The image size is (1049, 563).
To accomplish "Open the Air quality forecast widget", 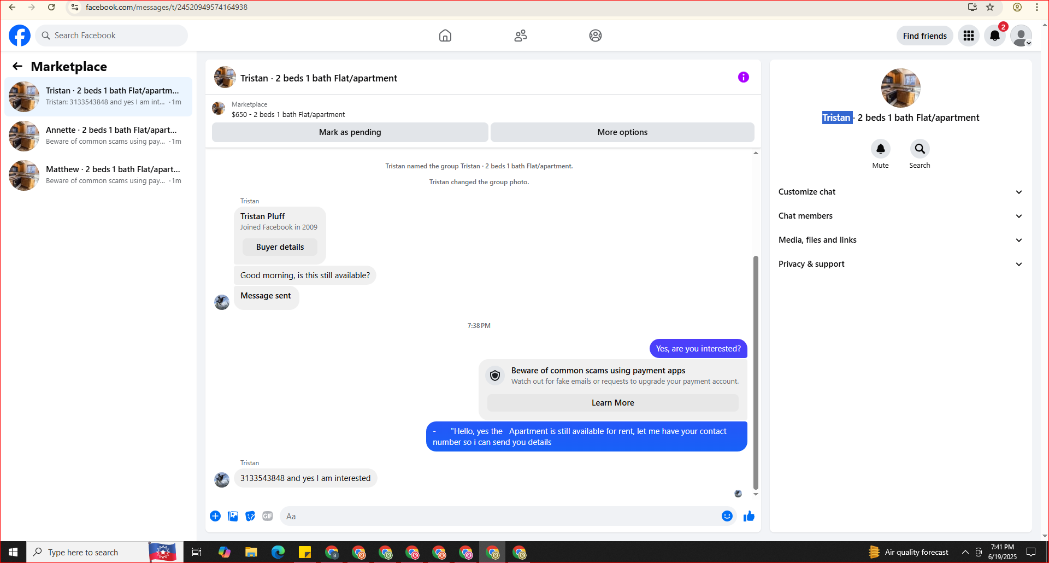I will coord(907,552).
